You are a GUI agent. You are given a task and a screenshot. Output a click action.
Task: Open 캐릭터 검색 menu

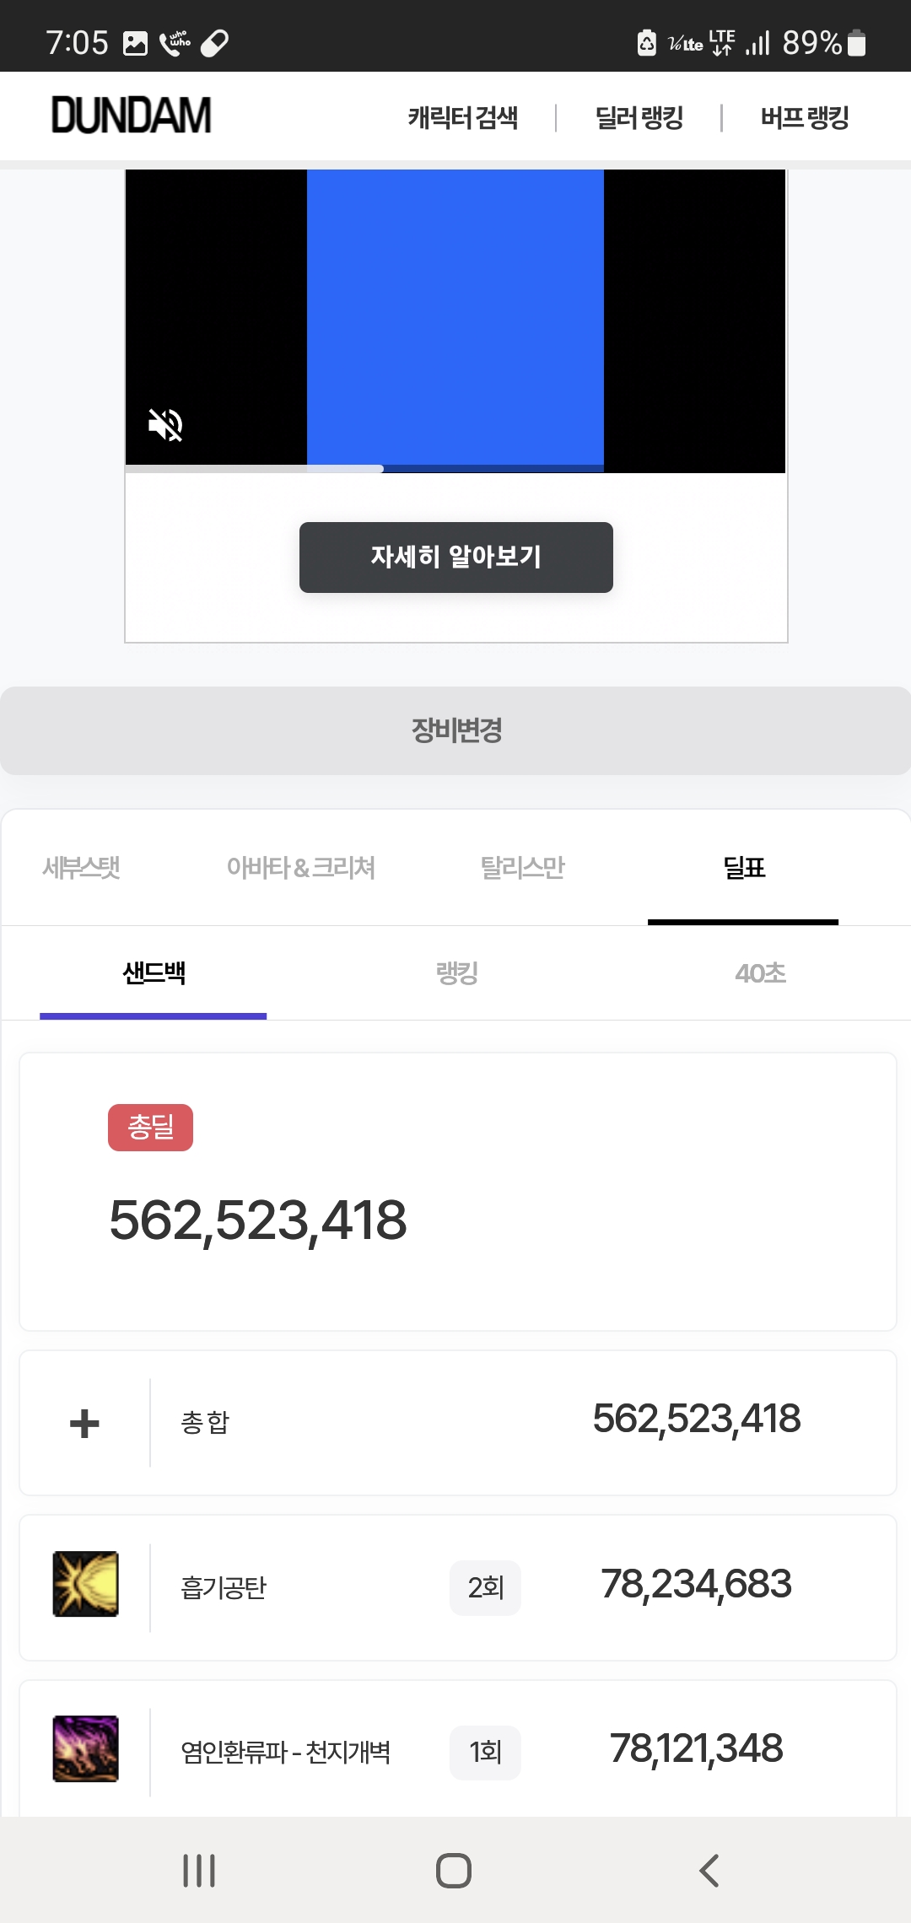[x=463, y=117]
